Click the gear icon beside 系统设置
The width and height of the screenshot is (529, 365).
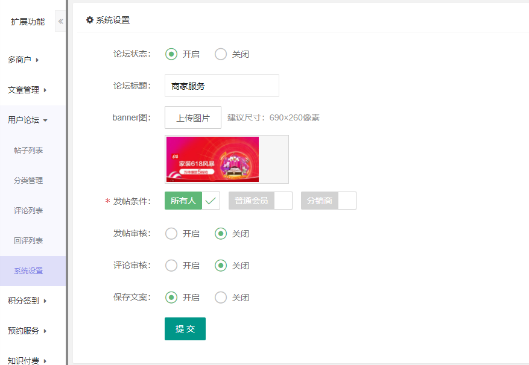point(90,20)
